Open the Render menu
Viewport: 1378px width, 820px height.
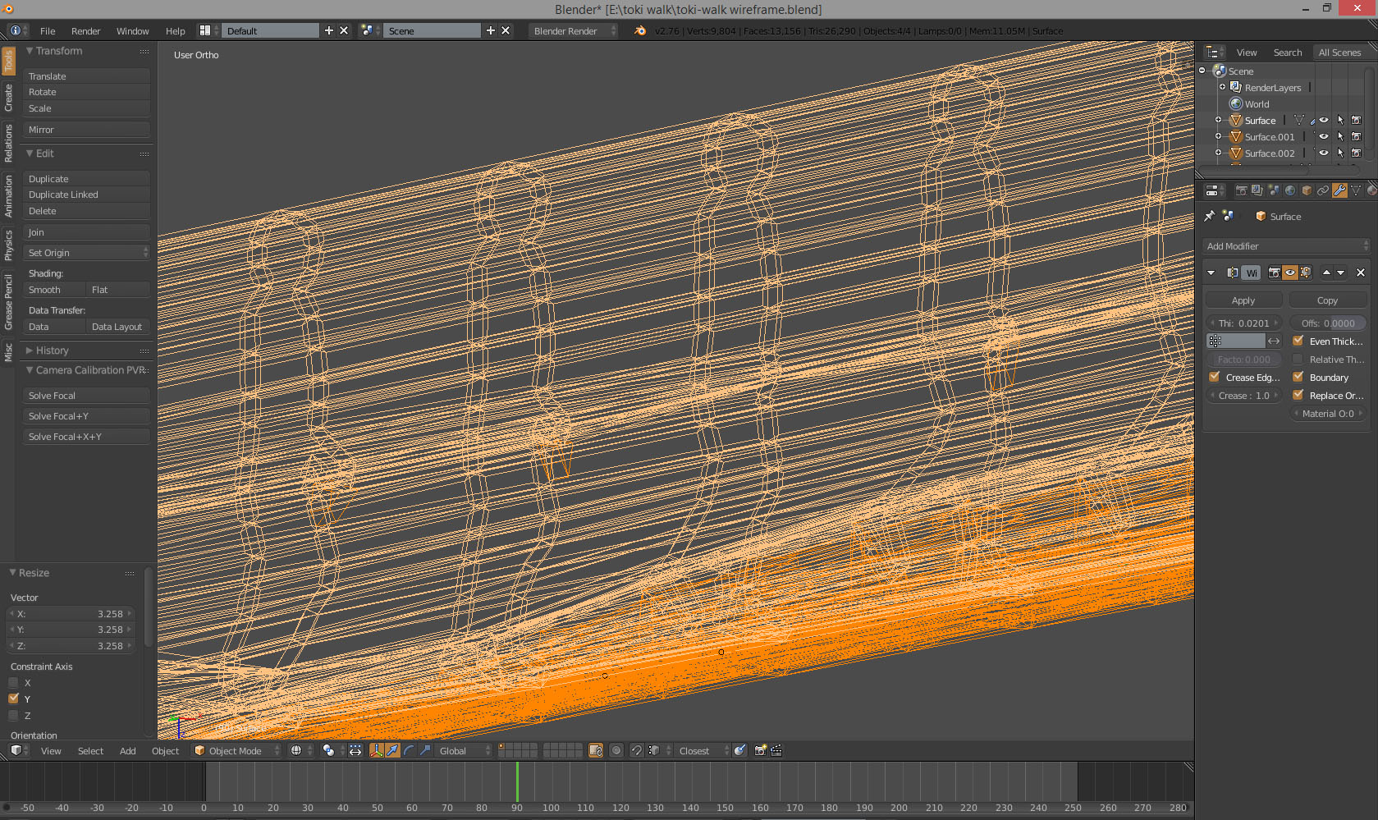click(85, 31)
